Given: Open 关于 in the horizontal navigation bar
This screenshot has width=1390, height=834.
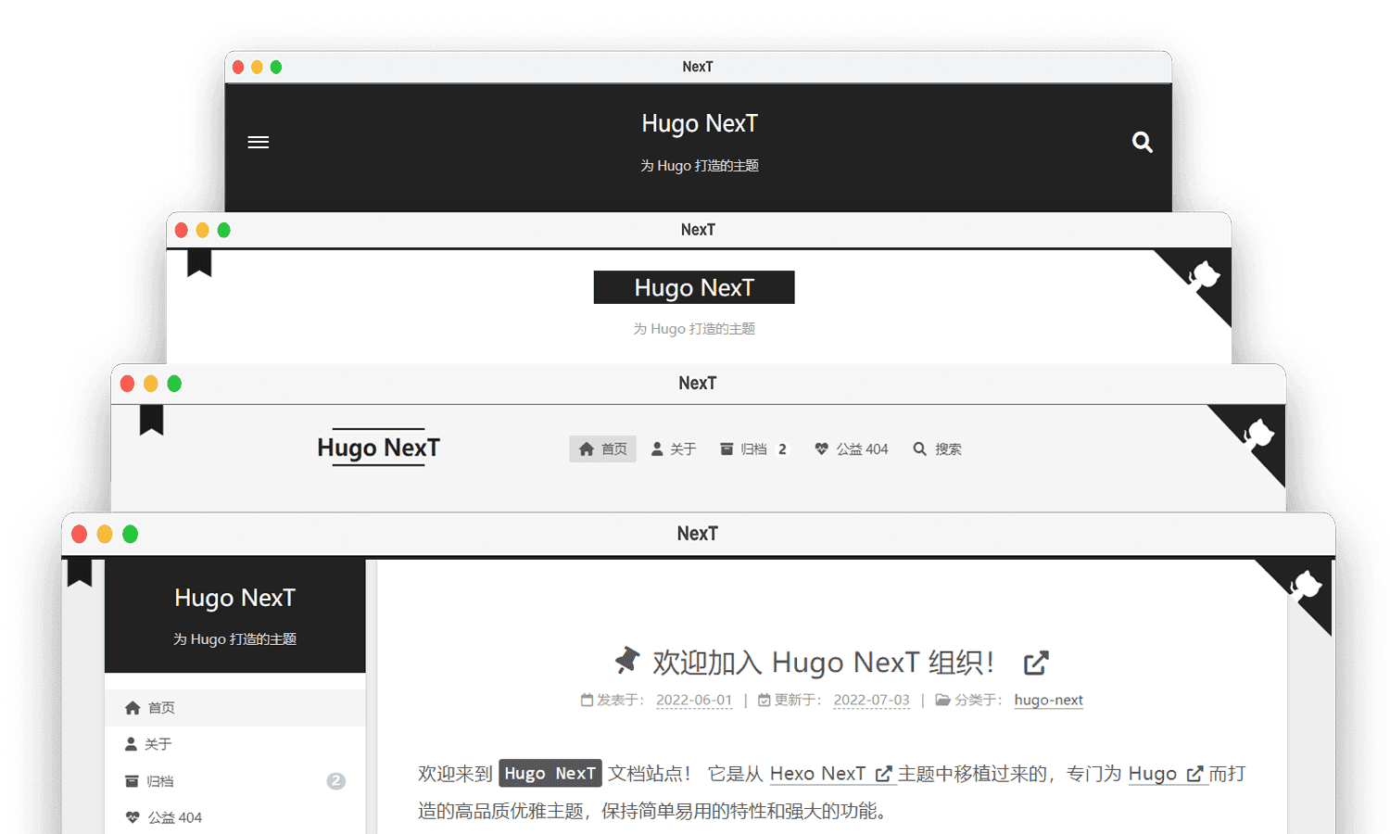Looking at the screenshot, I should (x=674, y=449).
